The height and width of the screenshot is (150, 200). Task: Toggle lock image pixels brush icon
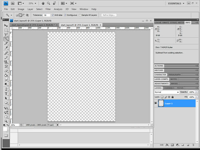(x=166, y=97)
